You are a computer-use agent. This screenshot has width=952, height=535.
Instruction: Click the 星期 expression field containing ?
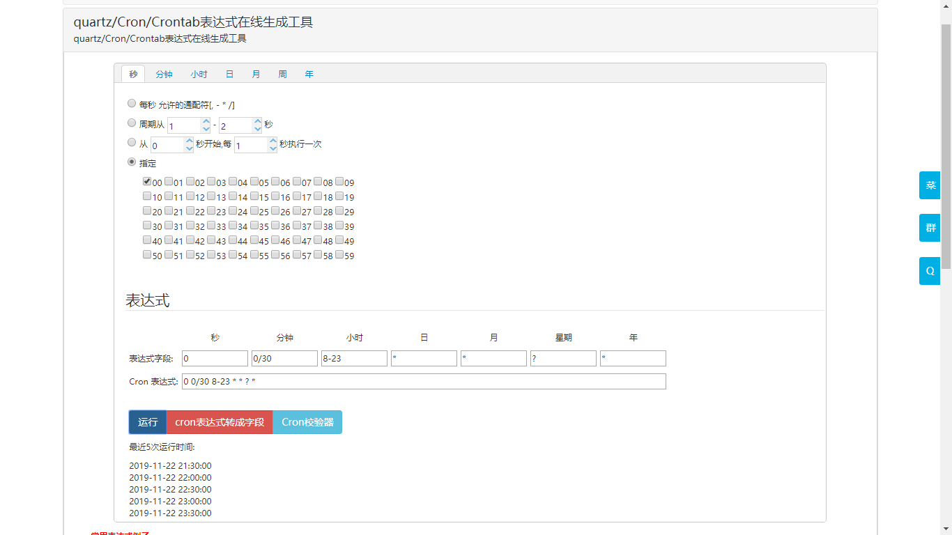click(563, 358)
